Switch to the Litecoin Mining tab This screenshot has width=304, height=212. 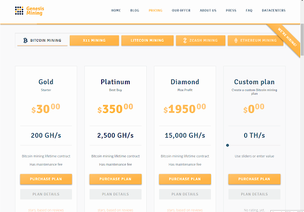point(147,40)
